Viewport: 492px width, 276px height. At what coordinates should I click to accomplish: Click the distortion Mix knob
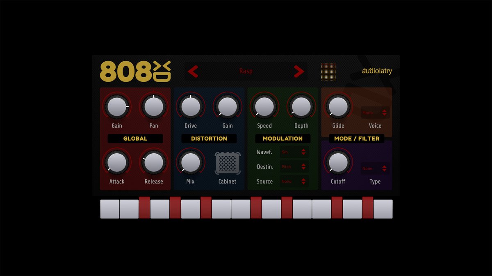click(190, 162)
